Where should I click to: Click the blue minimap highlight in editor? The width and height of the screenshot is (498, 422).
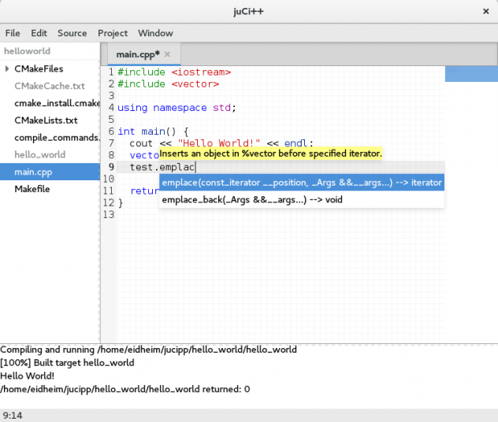coord(471,74)
